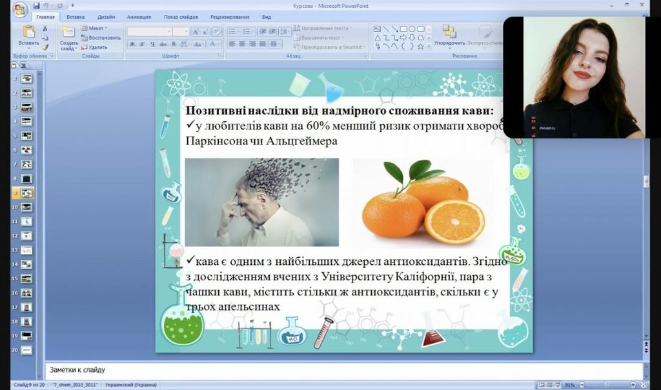
Task: Switch to the Вставка (Insert) tab
Action: coord(76,17)
